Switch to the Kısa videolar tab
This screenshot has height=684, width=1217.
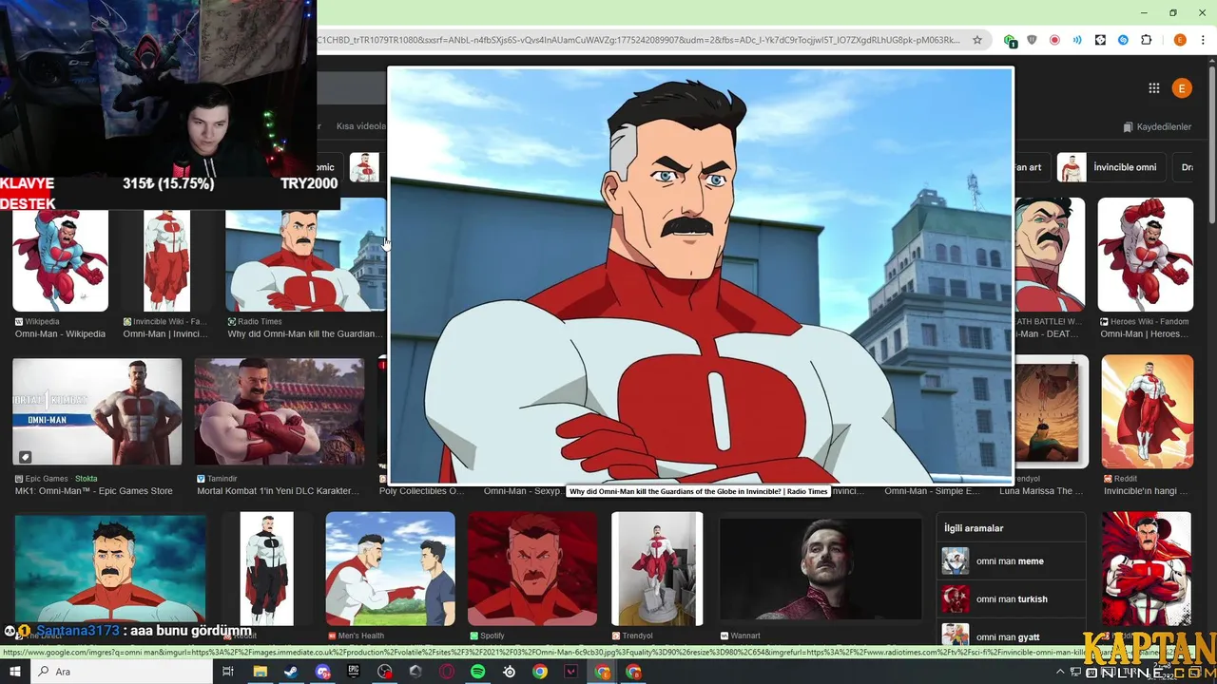tap(360, 125)
